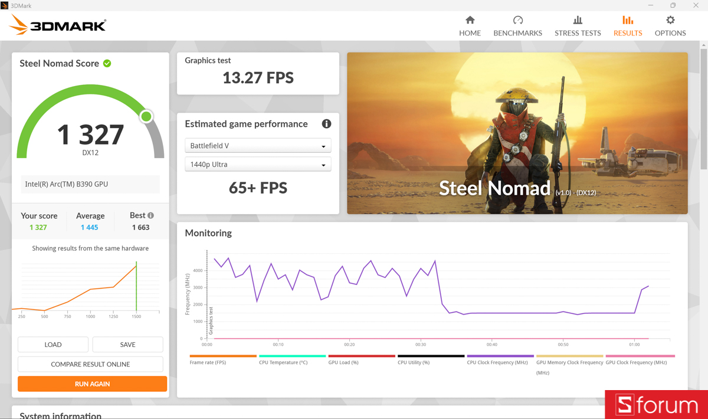The width and height of the screenshot is (708, 419).
Task: Switch to BENCHMARKS label
Action: point(517,33)
